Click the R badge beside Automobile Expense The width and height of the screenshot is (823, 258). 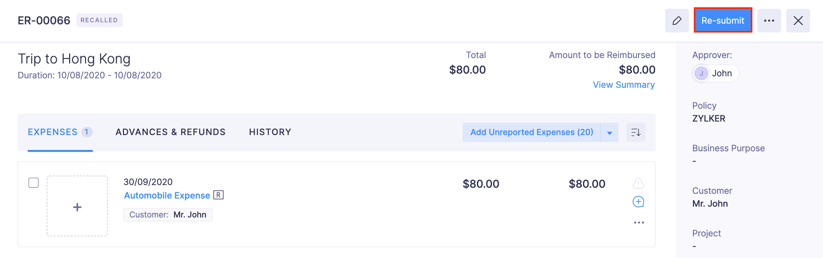coord(218,195)
